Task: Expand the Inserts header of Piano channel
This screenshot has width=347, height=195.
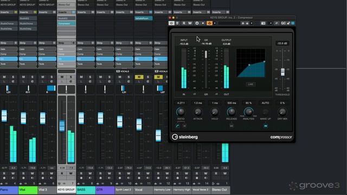Action: [9, 12]
